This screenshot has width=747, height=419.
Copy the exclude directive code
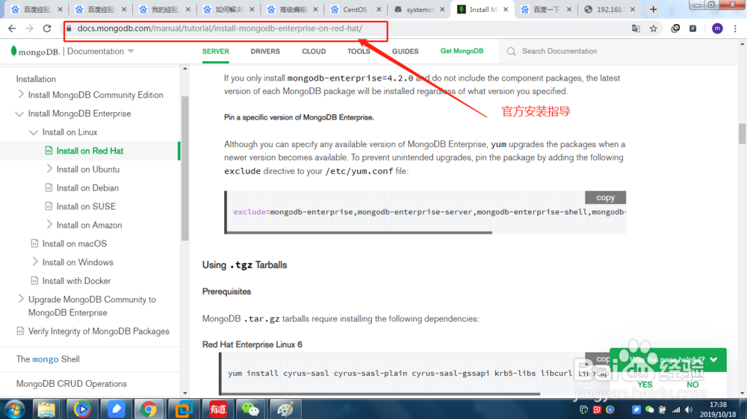(606, 197)
